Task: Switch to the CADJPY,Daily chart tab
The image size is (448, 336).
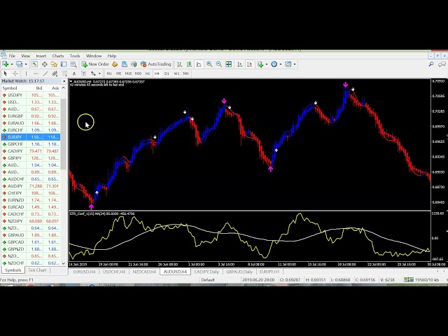Action: pos(206,271)
